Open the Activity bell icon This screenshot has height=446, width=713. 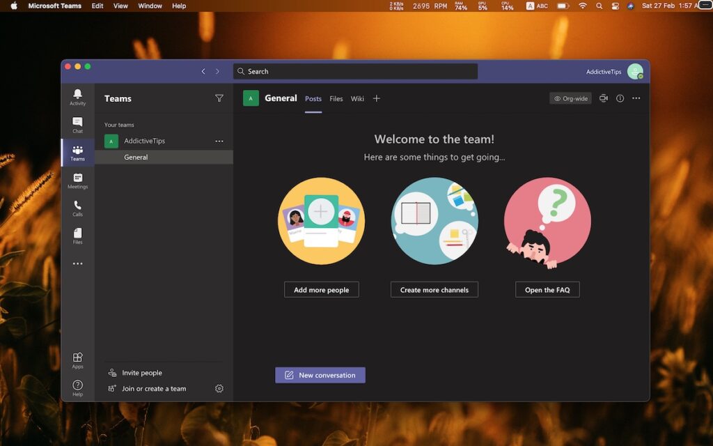(77, 94)
